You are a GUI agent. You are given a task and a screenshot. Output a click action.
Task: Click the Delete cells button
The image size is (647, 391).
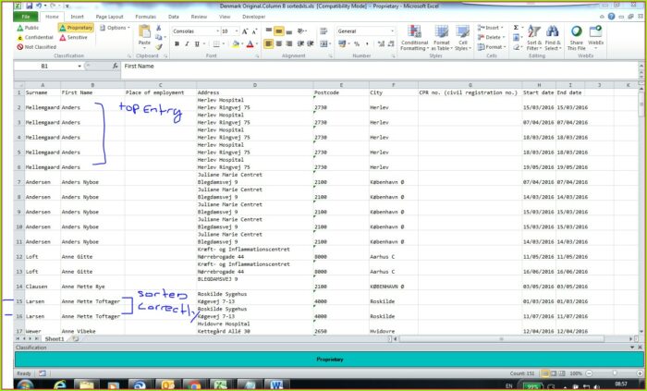click(492, 38)
